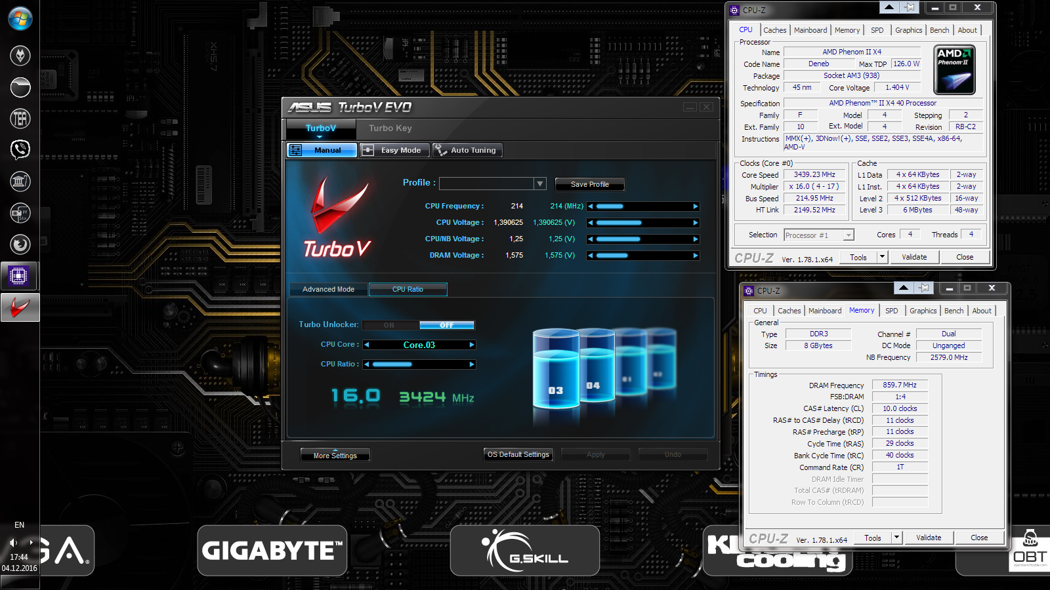The width and height of the screenshot is (1050, 590).
Task: Open Viber from the taskbar
Action: point(20,150)
